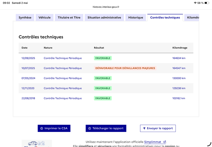Switch to the Véhicule tab

click(x=45, y=17)
